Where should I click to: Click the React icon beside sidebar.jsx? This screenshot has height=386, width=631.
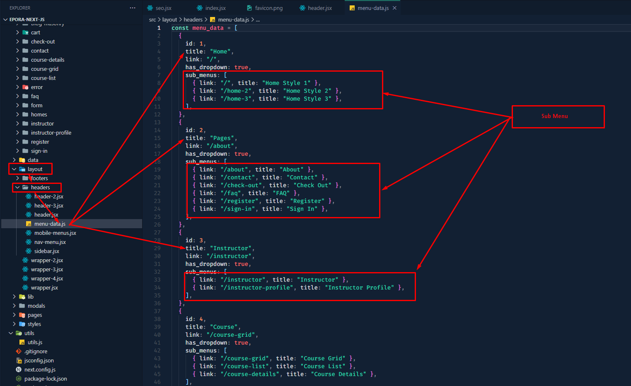click(x=29, y=251)
